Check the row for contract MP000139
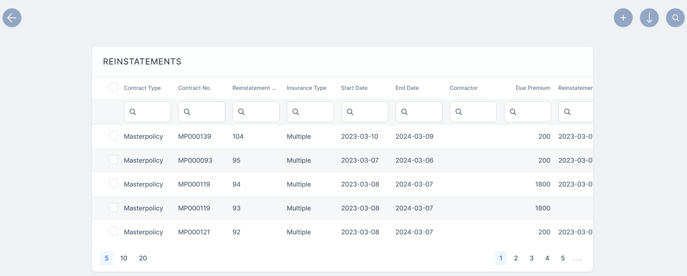Viewport: 687px width, 276px height. pos(113,136)
